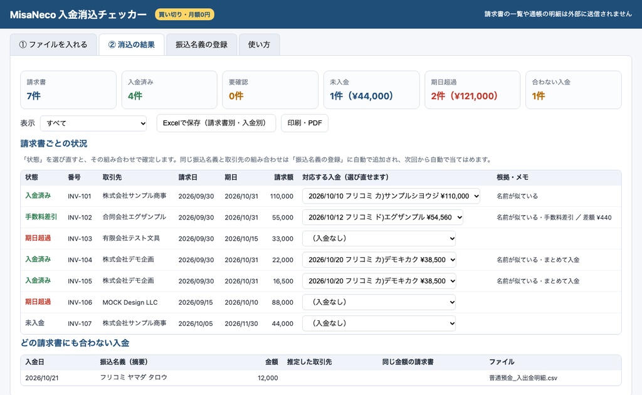Click the 同じ金額の請求書 column header
Image resolution: width=642 pixels, height=395 pixels.
click(x=408, y=362)
